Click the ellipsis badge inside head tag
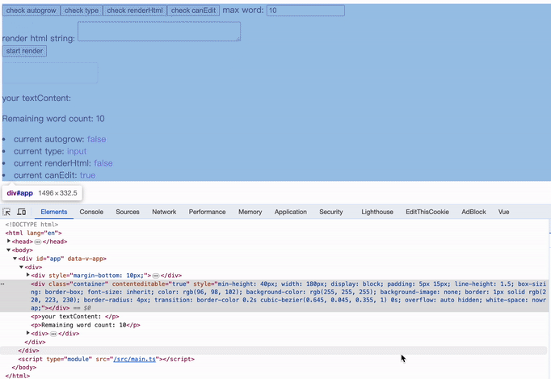The height and width of the screenshot is (379, 551). pos(38,242)
